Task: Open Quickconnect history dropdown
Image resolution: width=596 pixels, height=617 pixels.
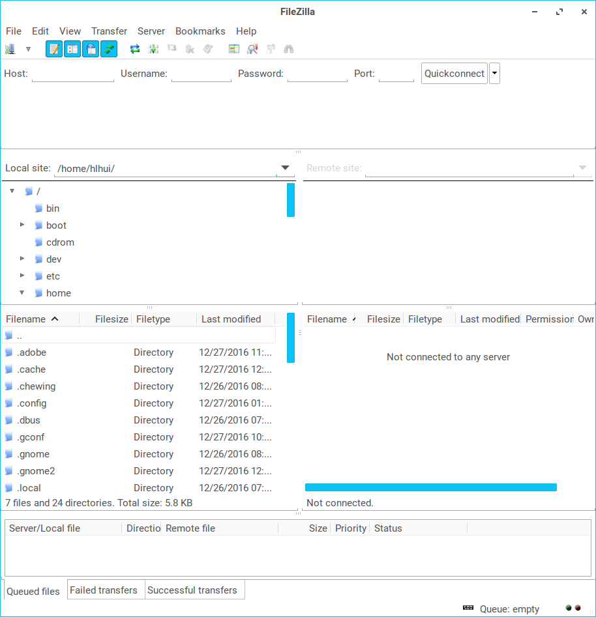Action: (x=494, y=74)
